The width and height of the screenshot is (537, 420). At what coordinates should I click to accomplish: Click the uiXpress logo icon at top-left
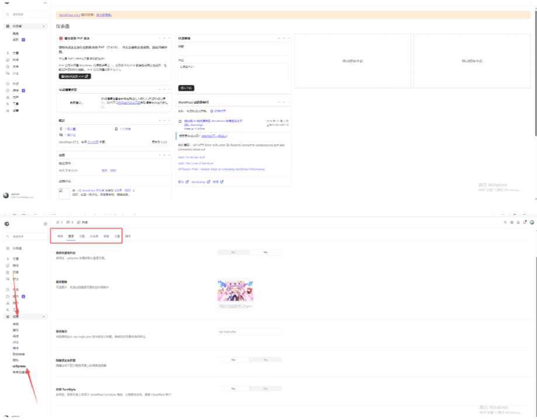click(x=8, y=223)
